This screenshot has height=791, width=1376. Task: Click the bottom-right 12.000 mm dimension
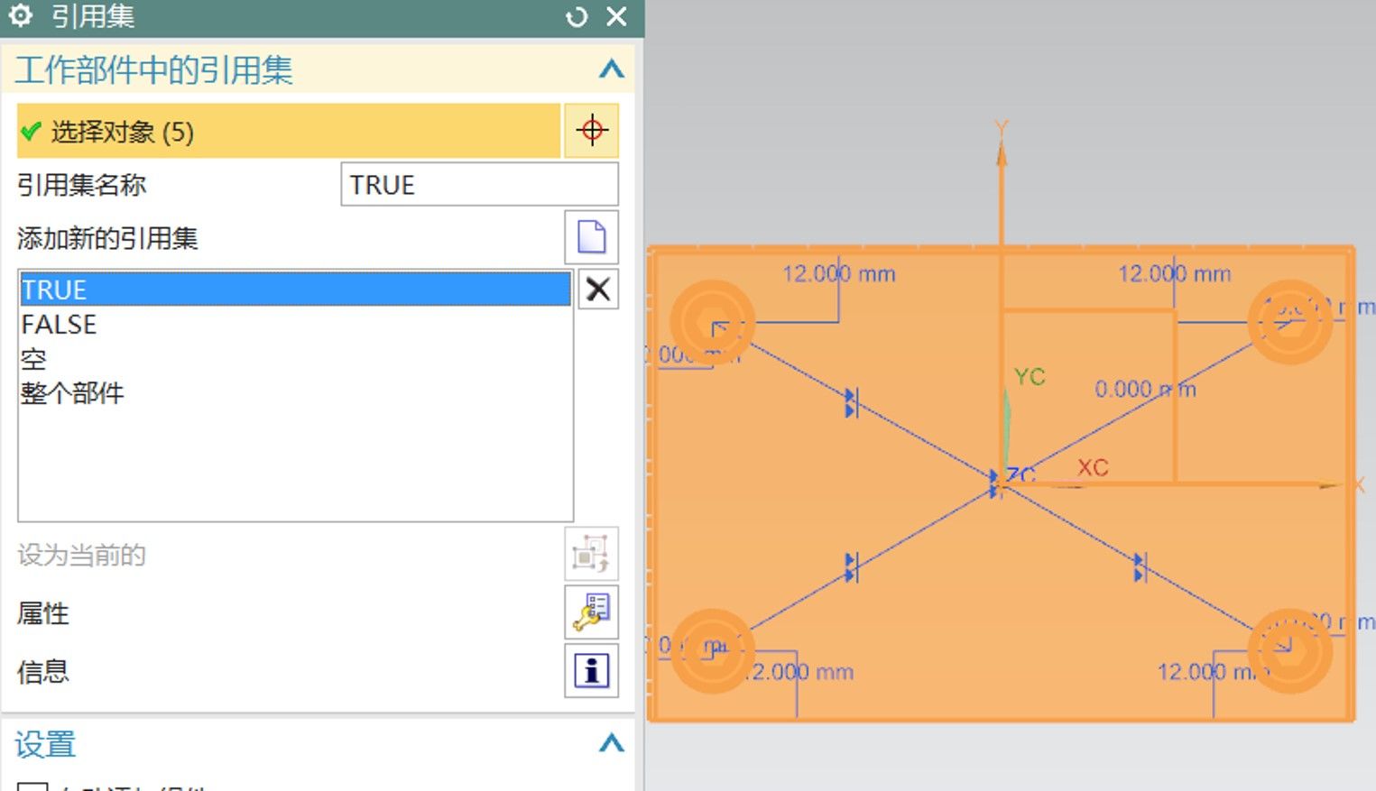[x=1212, y=672]
